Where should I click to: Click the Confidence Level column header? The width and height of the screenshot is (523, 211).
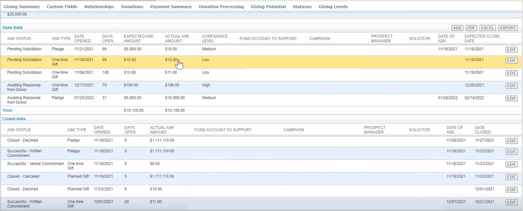click(215, 38)
